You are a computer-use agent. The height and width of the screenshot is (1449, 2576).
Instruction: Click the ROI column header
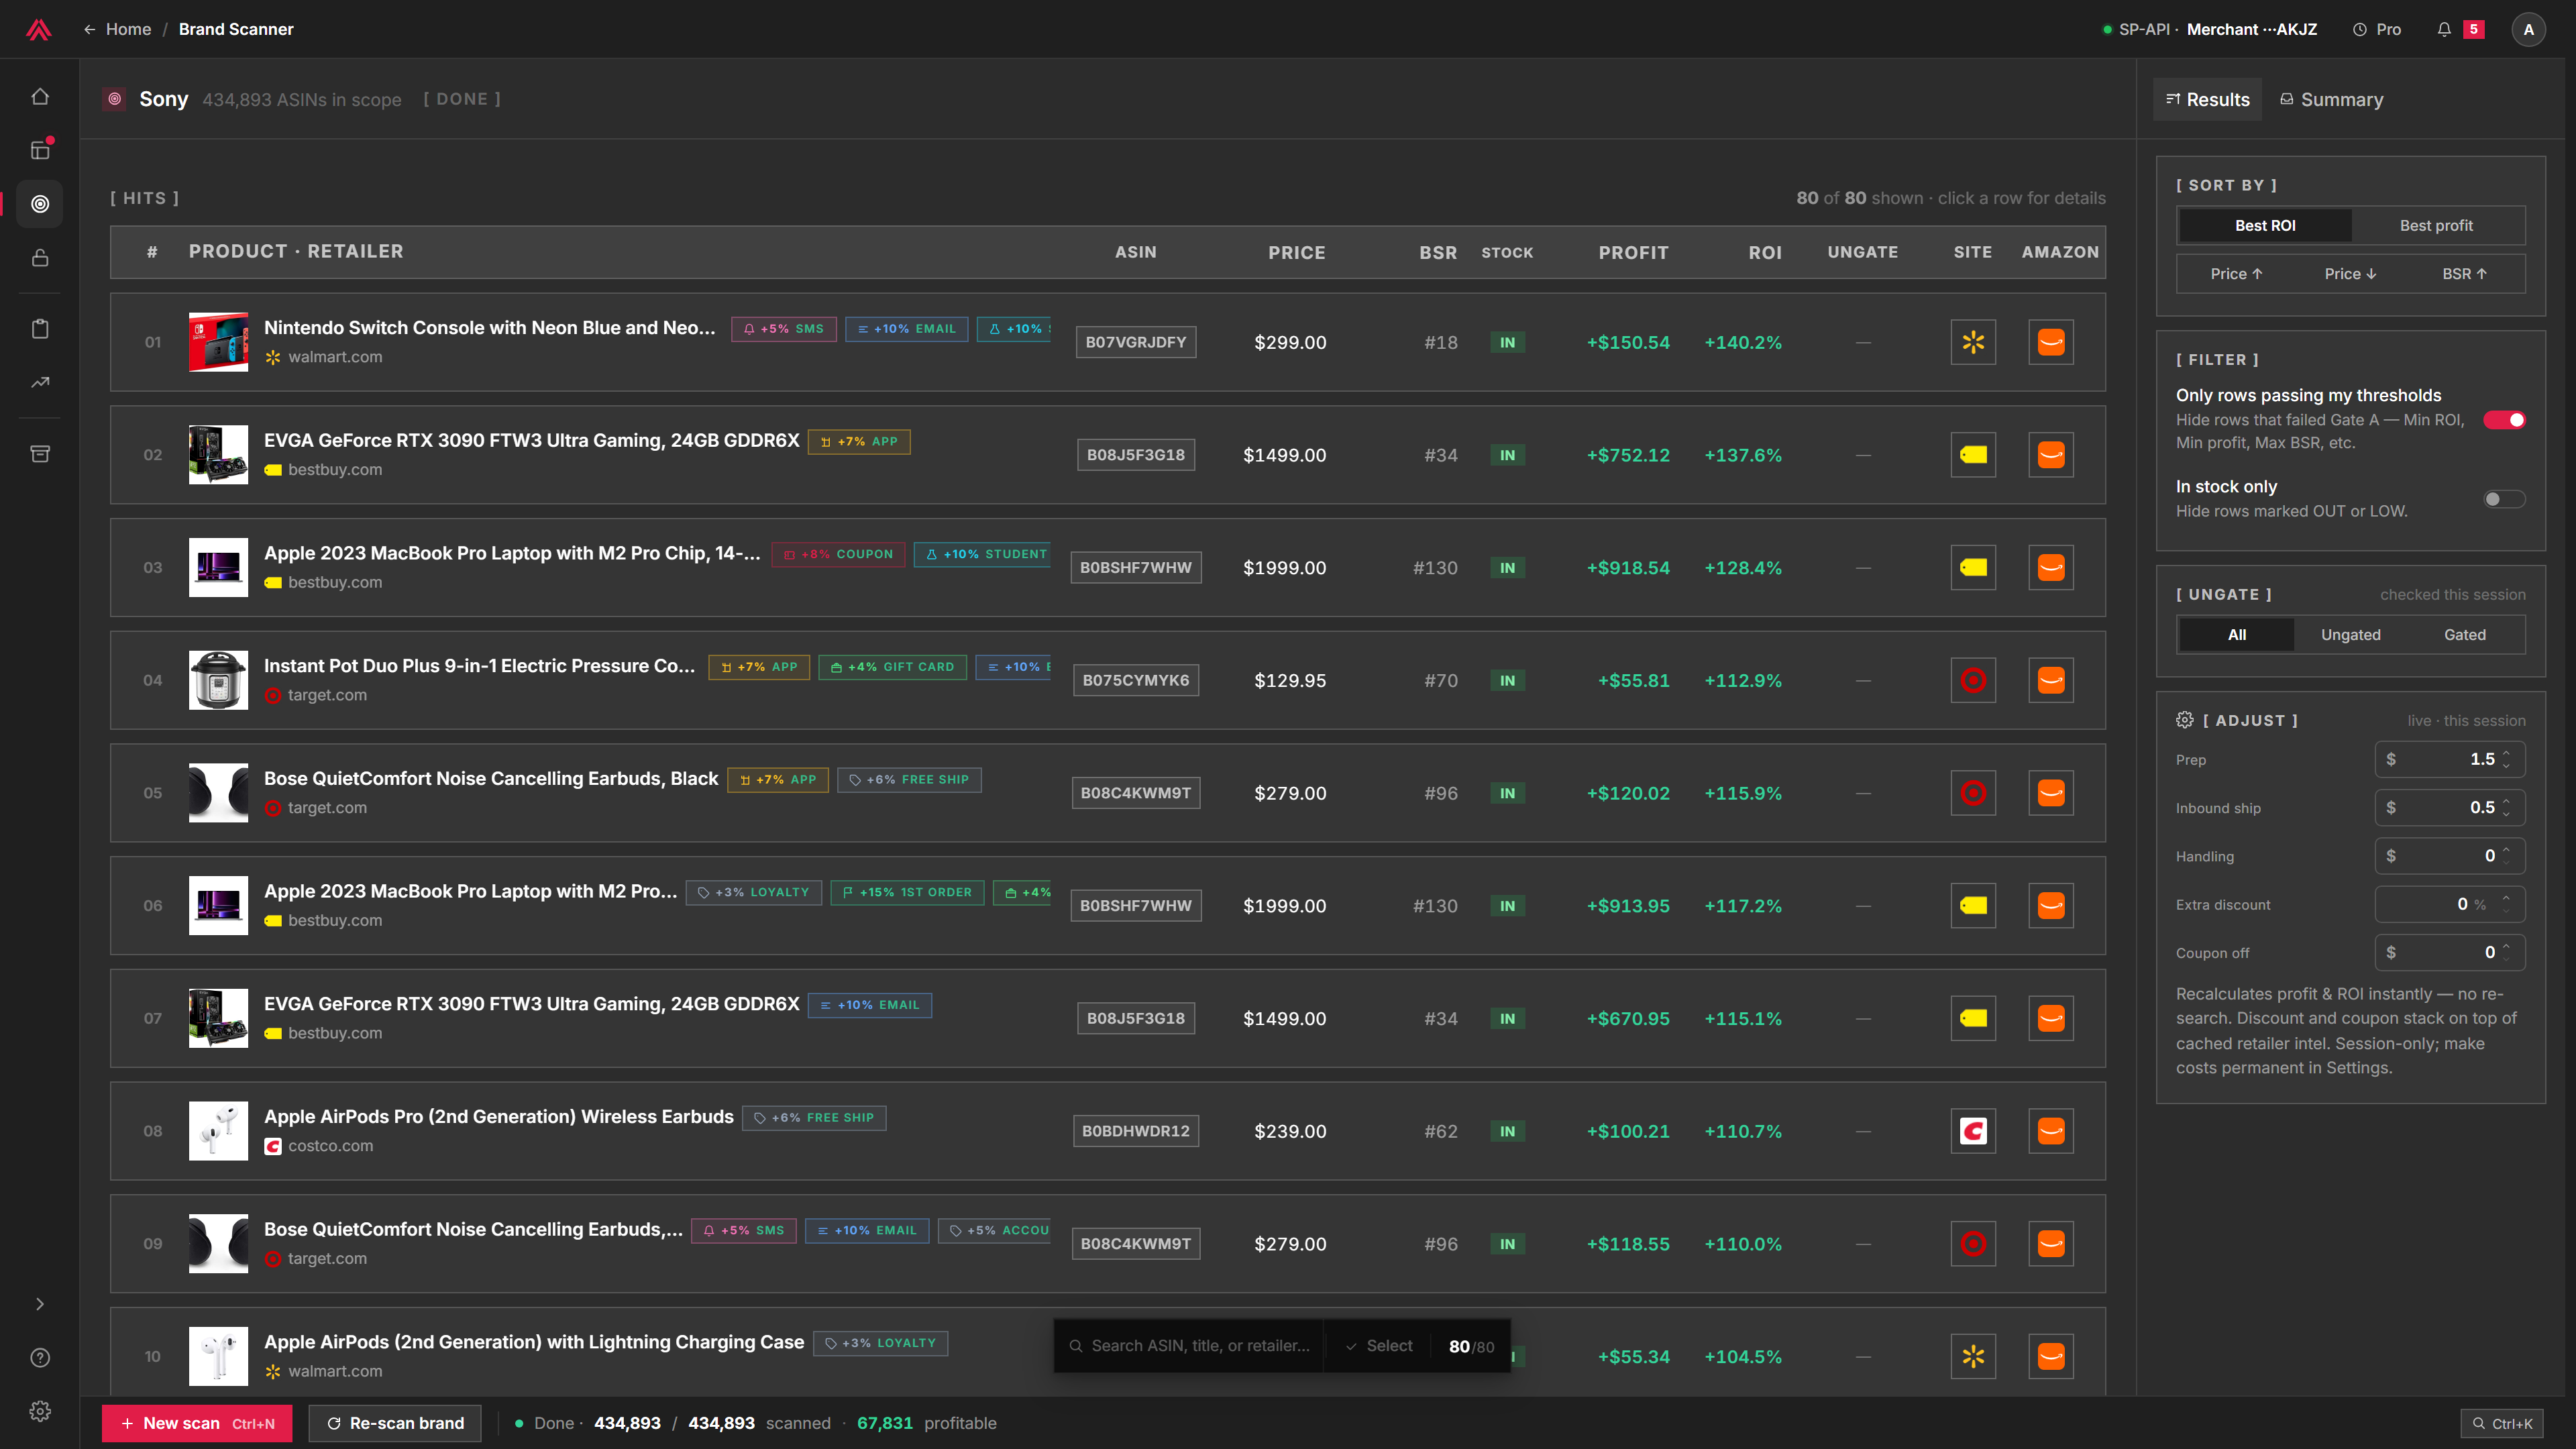pyautogui.click(x=1765, y=253)
